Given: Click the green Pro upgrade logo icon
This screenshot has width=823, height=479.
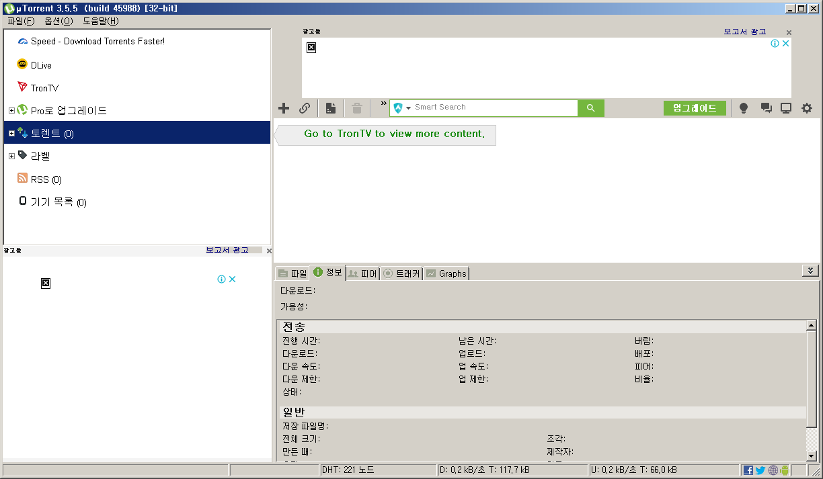Looking at the screenshot, I should (22, 110).
